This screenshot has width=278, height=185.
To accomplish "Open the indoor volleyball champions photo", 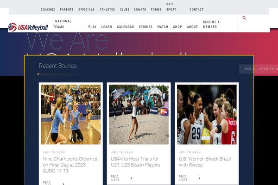I will coord(71,114).
